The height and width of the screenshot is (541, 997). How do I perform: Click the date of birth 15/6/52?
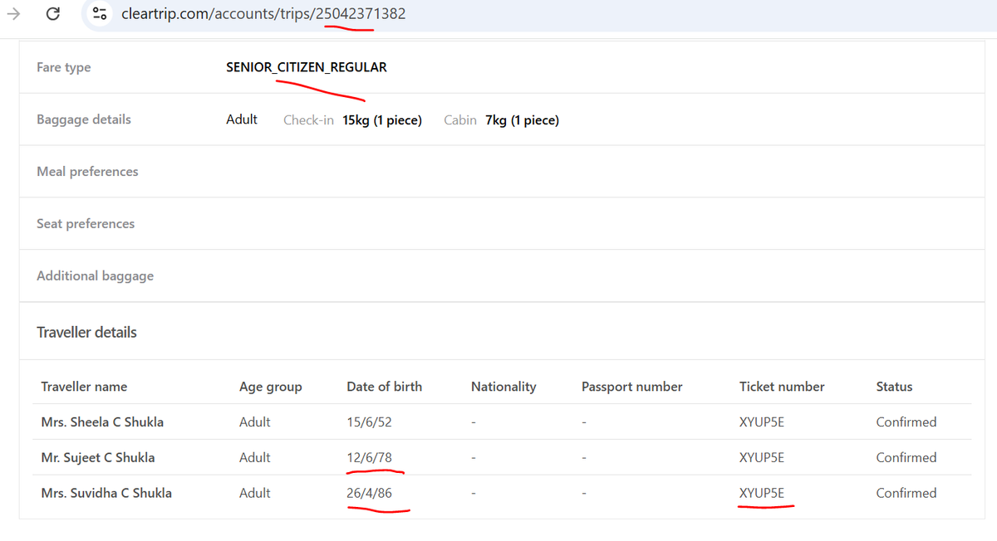coord(369,422)
